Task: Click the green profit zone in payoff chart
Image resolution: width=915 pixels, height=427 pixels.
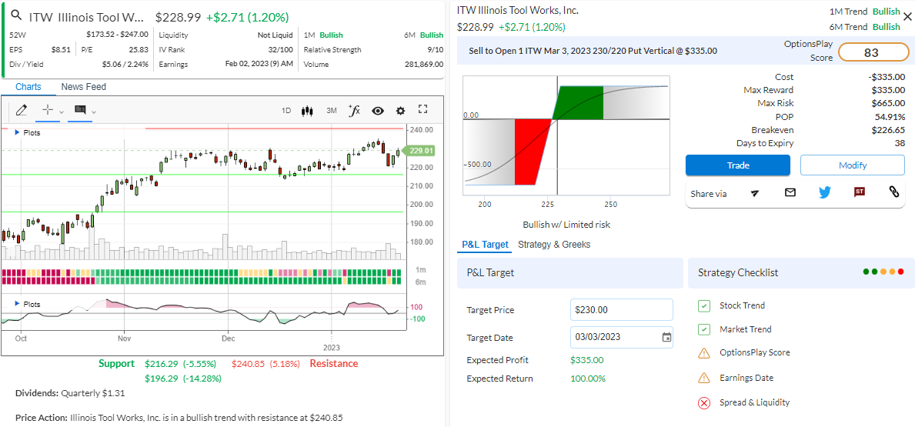Action: (x=578, y=102)
